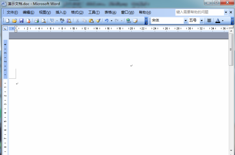
Task: Insert hyperlink using globe icon
Action: click(x=128, y=21)
